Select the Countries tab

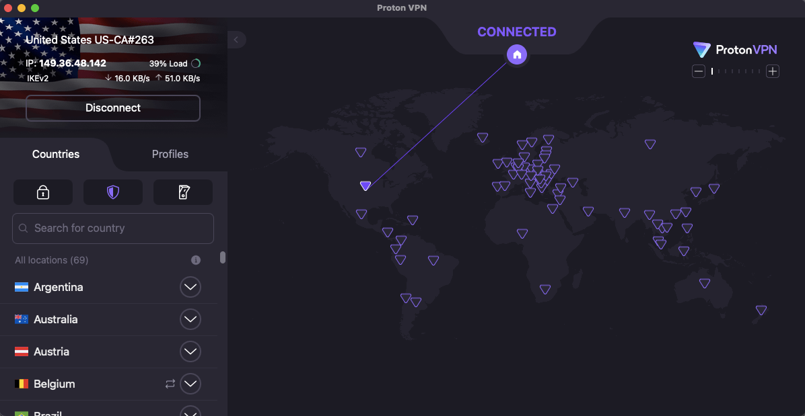56,154
